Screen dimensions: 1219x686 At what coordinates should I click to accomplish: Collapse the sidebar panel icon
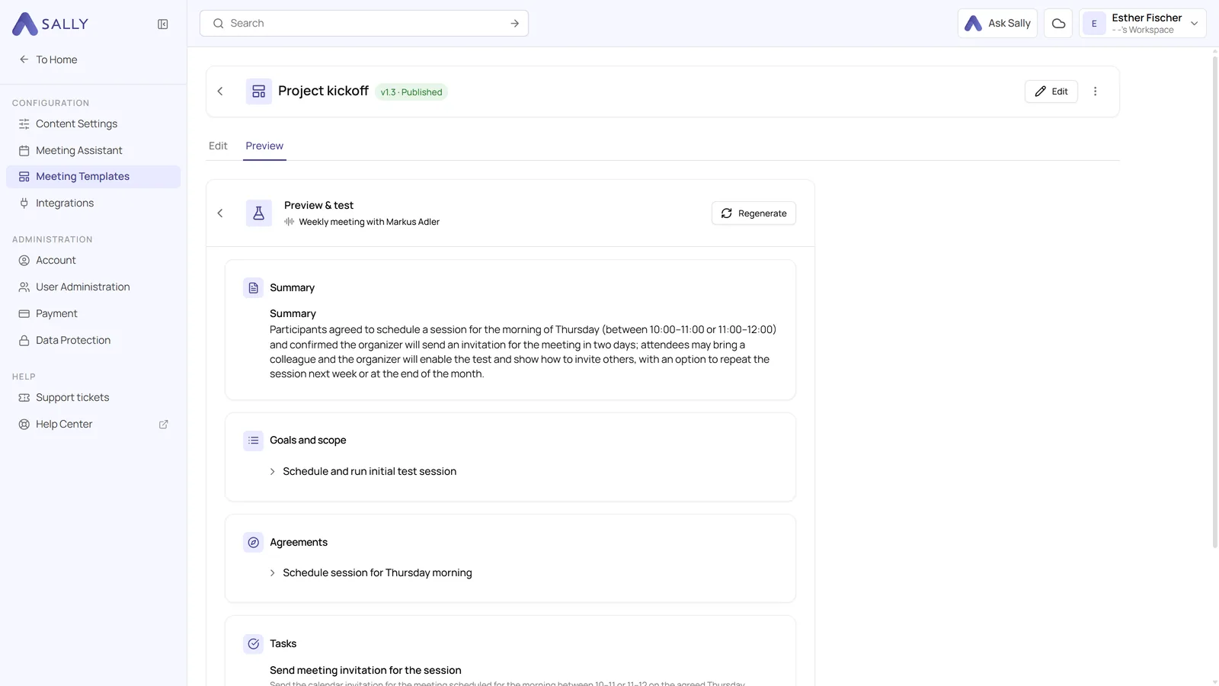tap(163, 24)
